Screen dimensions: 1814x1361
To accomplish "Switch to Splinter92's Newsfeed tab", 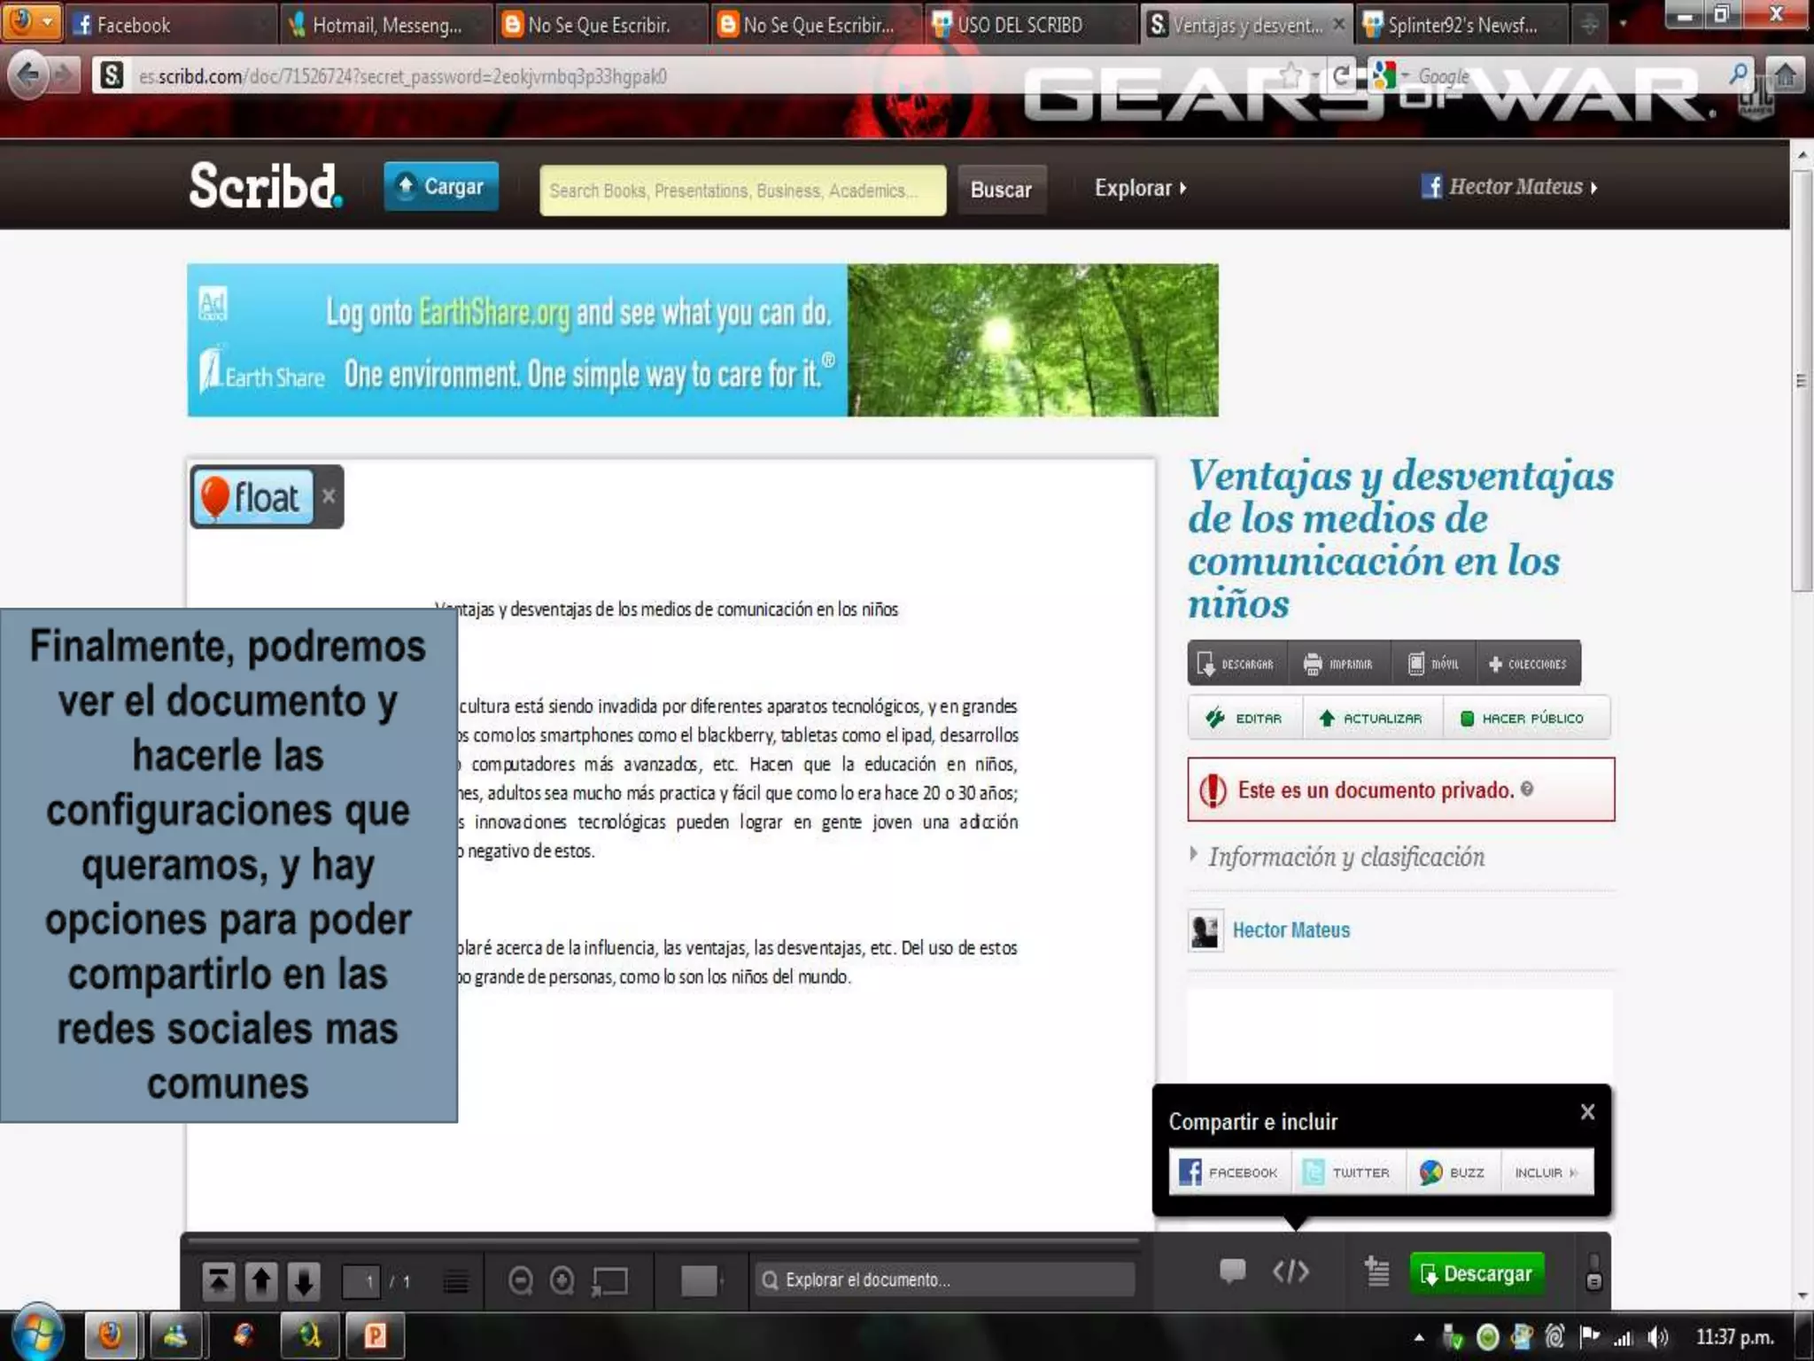I will [1461, 25].
